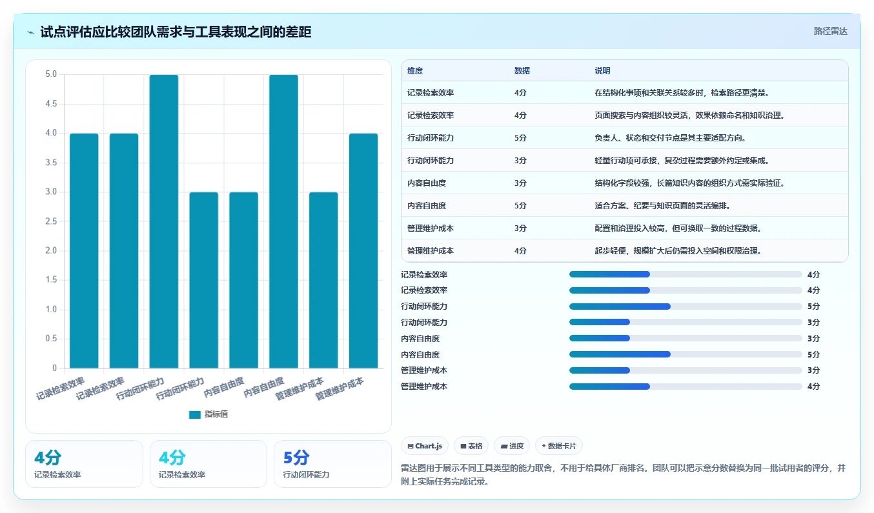The width and height of the screenshot is (874, 513).
Task: Click the 5分 table cell in the 行动闭环能力 row
Action: click(520, 138)
